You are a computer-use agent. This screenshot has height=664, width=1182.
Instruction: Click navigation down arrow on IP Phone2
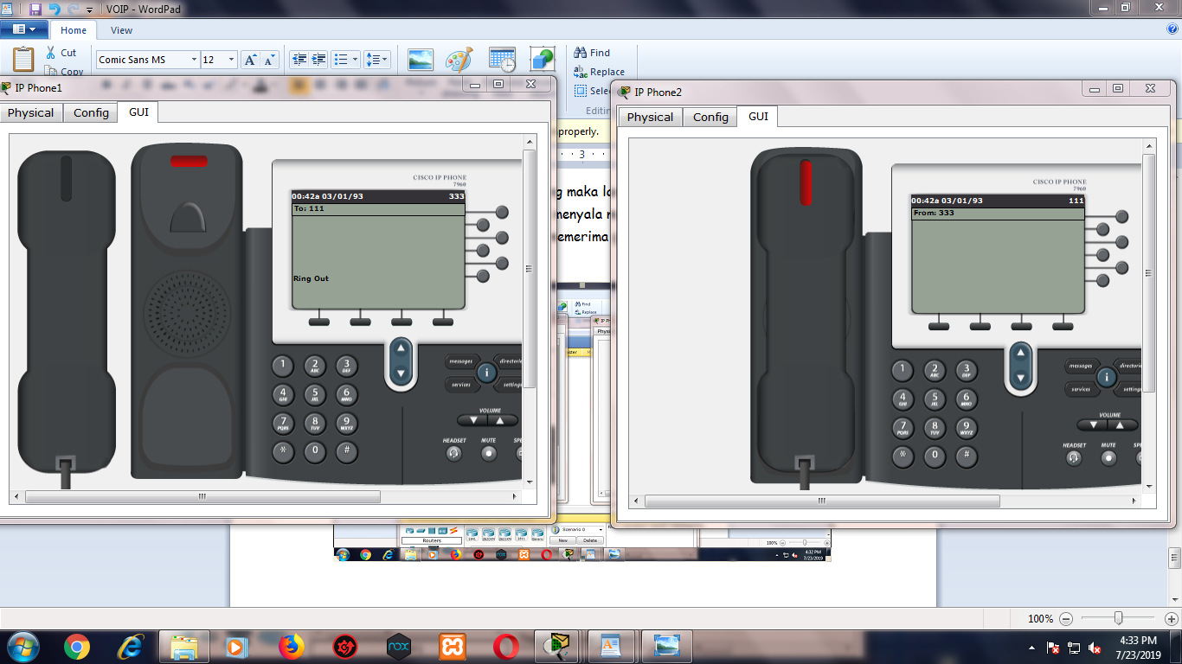coord(1021,378)
